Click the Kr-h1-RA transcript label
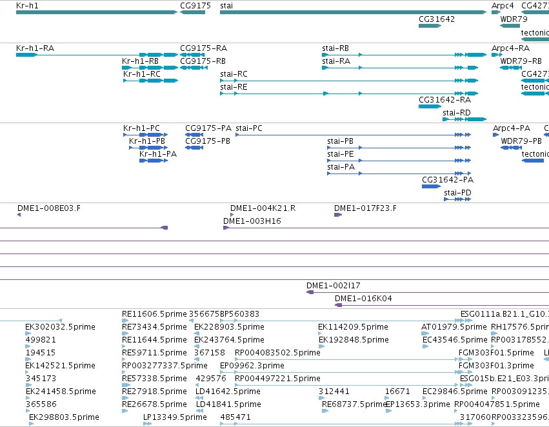 click(35, 48)
